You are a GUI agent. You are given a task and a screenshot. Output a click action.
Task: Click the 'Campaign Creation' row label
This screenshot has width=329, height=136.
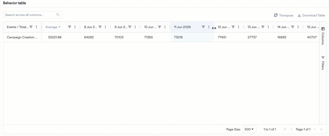(x=22, y=37)
